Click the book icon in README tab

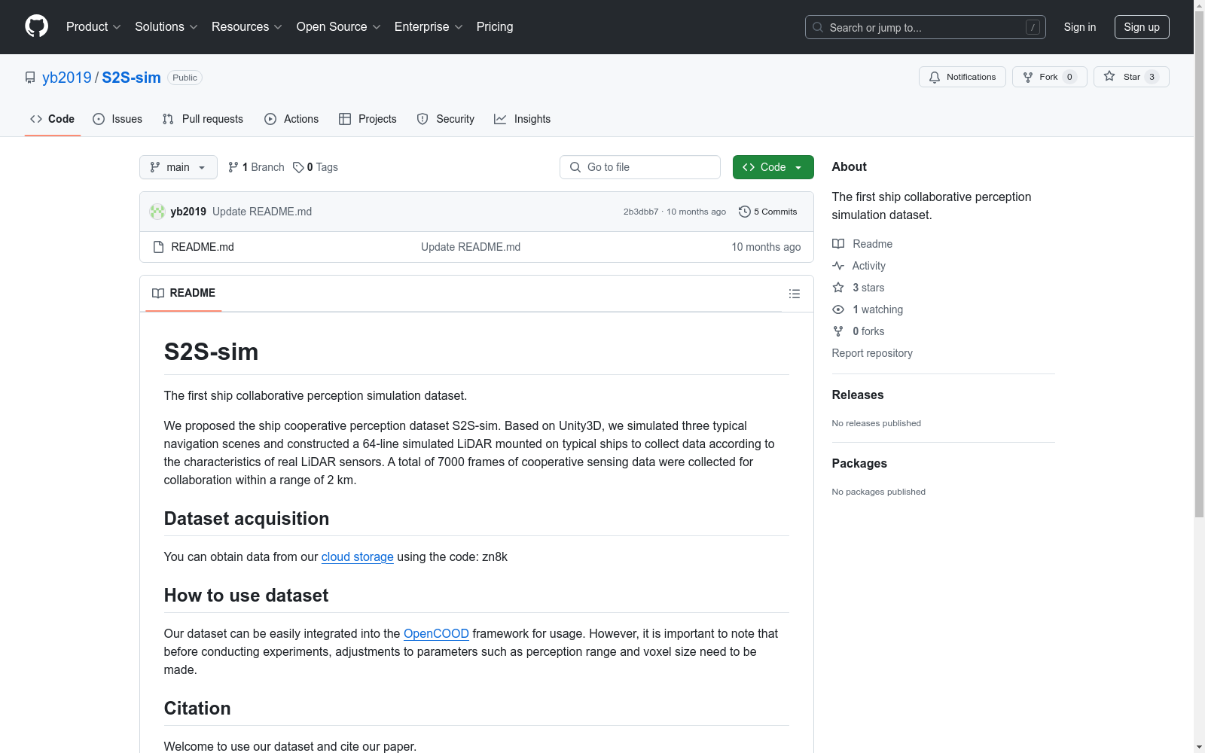click(158, 293)
